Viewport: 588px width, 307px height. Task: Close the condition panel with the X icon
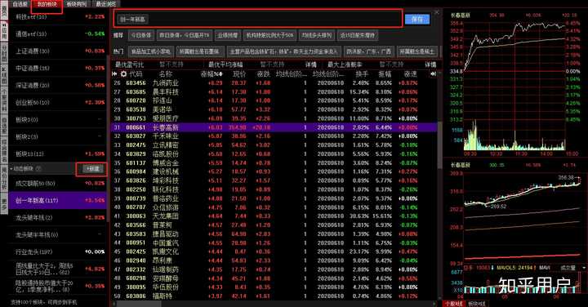[x=436, y=12]
